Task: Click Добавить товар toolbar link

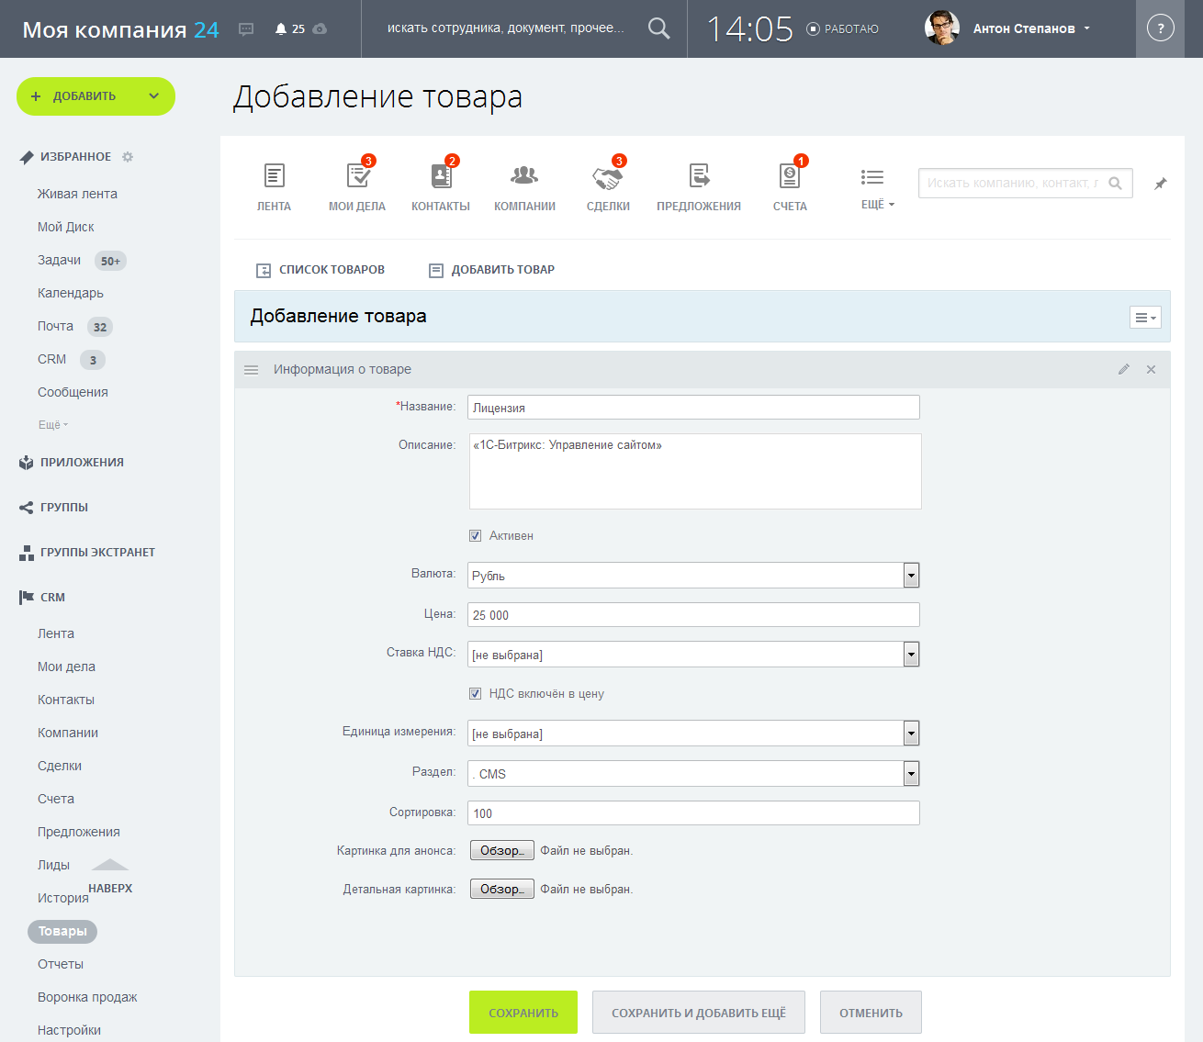Action: pyautogui.click(x=492, y=270)
